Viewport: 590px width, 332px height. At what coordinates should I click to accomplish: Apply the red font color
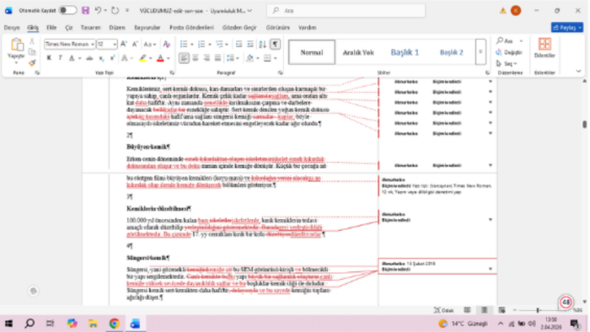(x=160, y=58)
